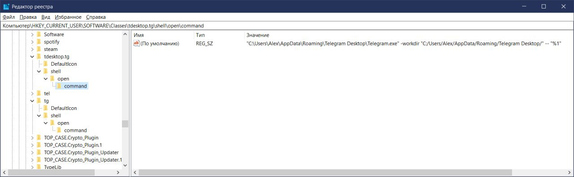Viewport: 574px width, 177px height.
Task: Click the TOP_CASE.Crypto_Plugin folder icon
Action: pos(39,138)
